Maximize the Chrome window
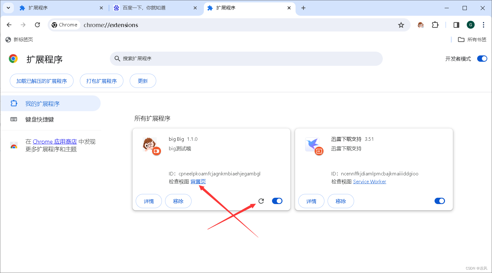Viewport: 492px width, 273px height. (x=465, y=8)
